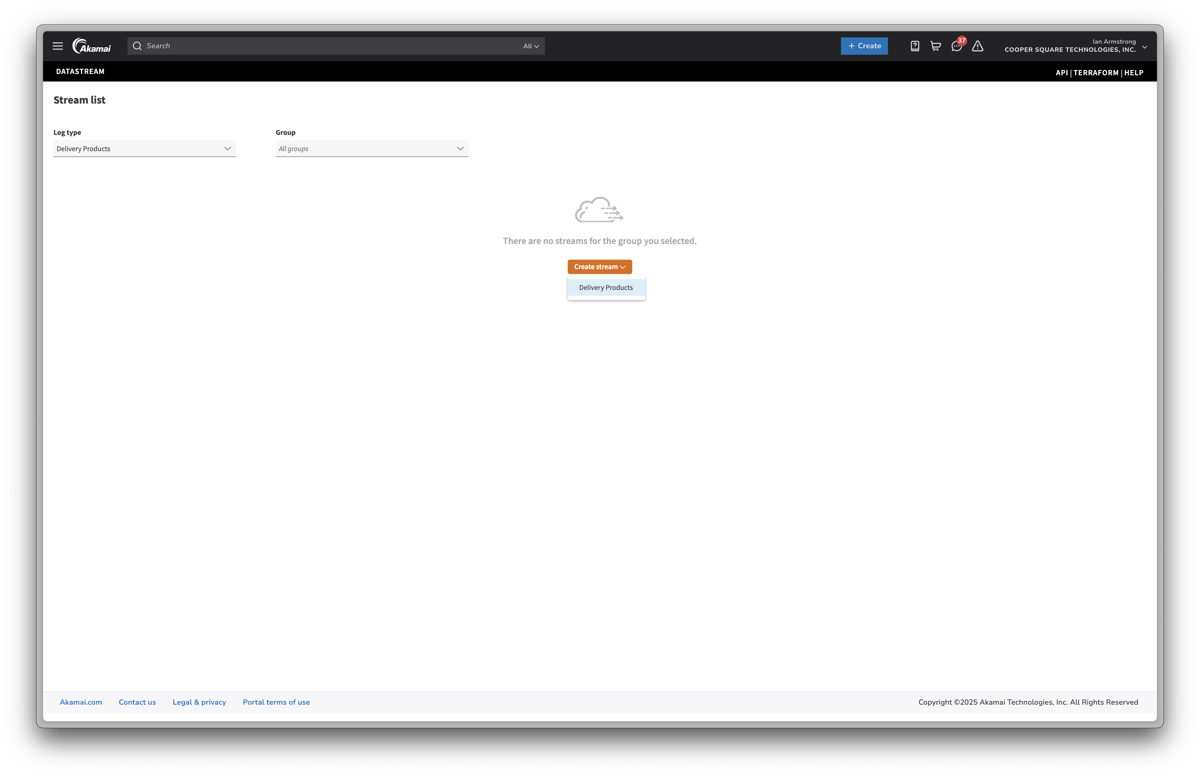Open the help question-mark panel

click(914, 46)
